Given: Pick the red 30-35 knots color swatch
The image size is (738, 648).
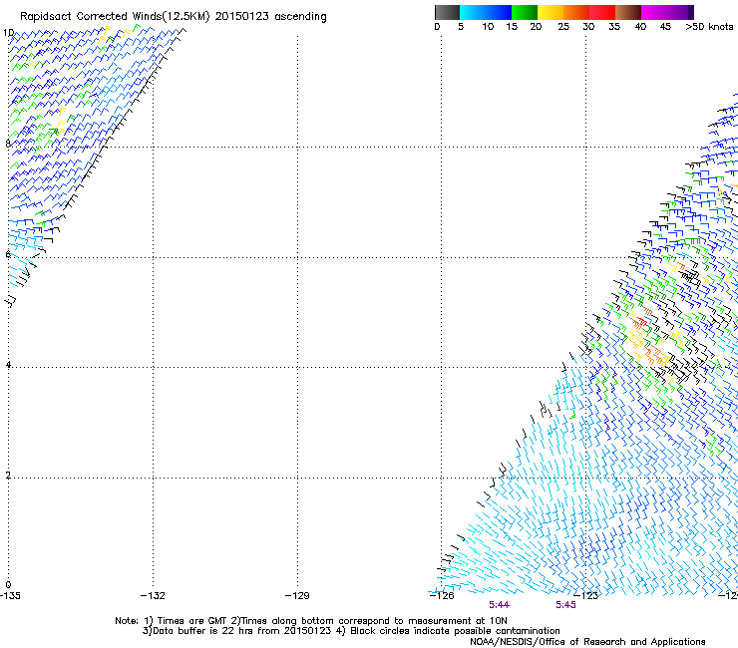Looking at the screenshot, I should pyautogui.click(x=602, y=12).
